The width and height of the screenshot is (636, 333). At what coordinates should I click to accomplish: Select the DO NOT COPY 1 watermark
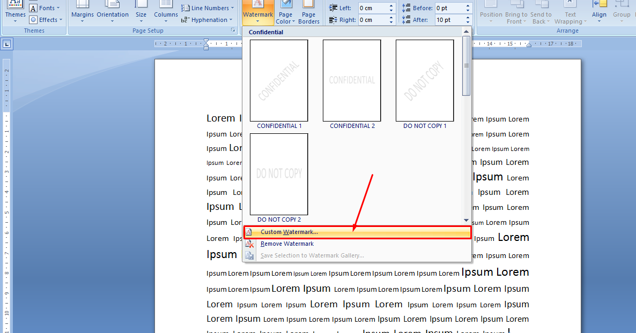(x=424, y=81)
